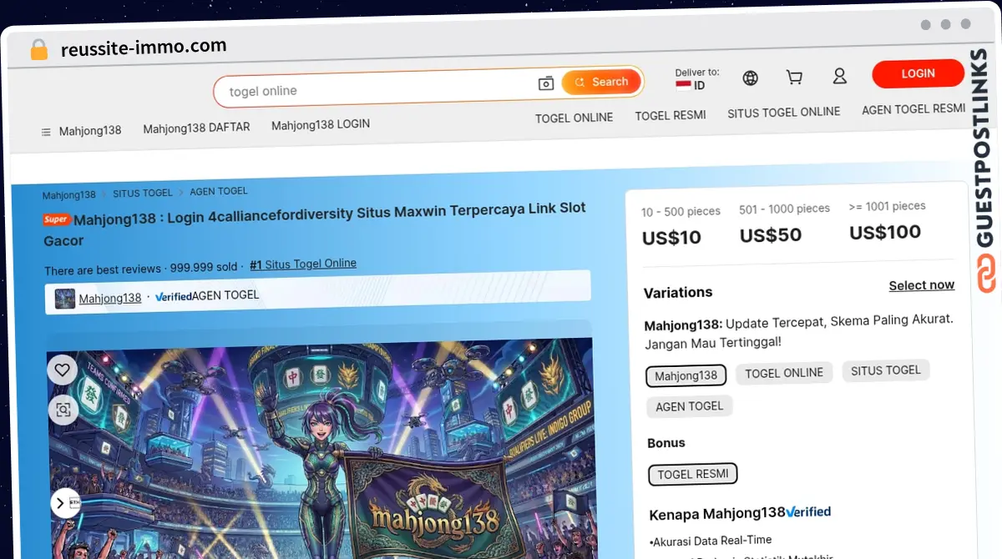The image size is (1002, 559).
Task: Click the Verified badge beside Kenapa Mahjong138
Action: (x=808, y=511)
